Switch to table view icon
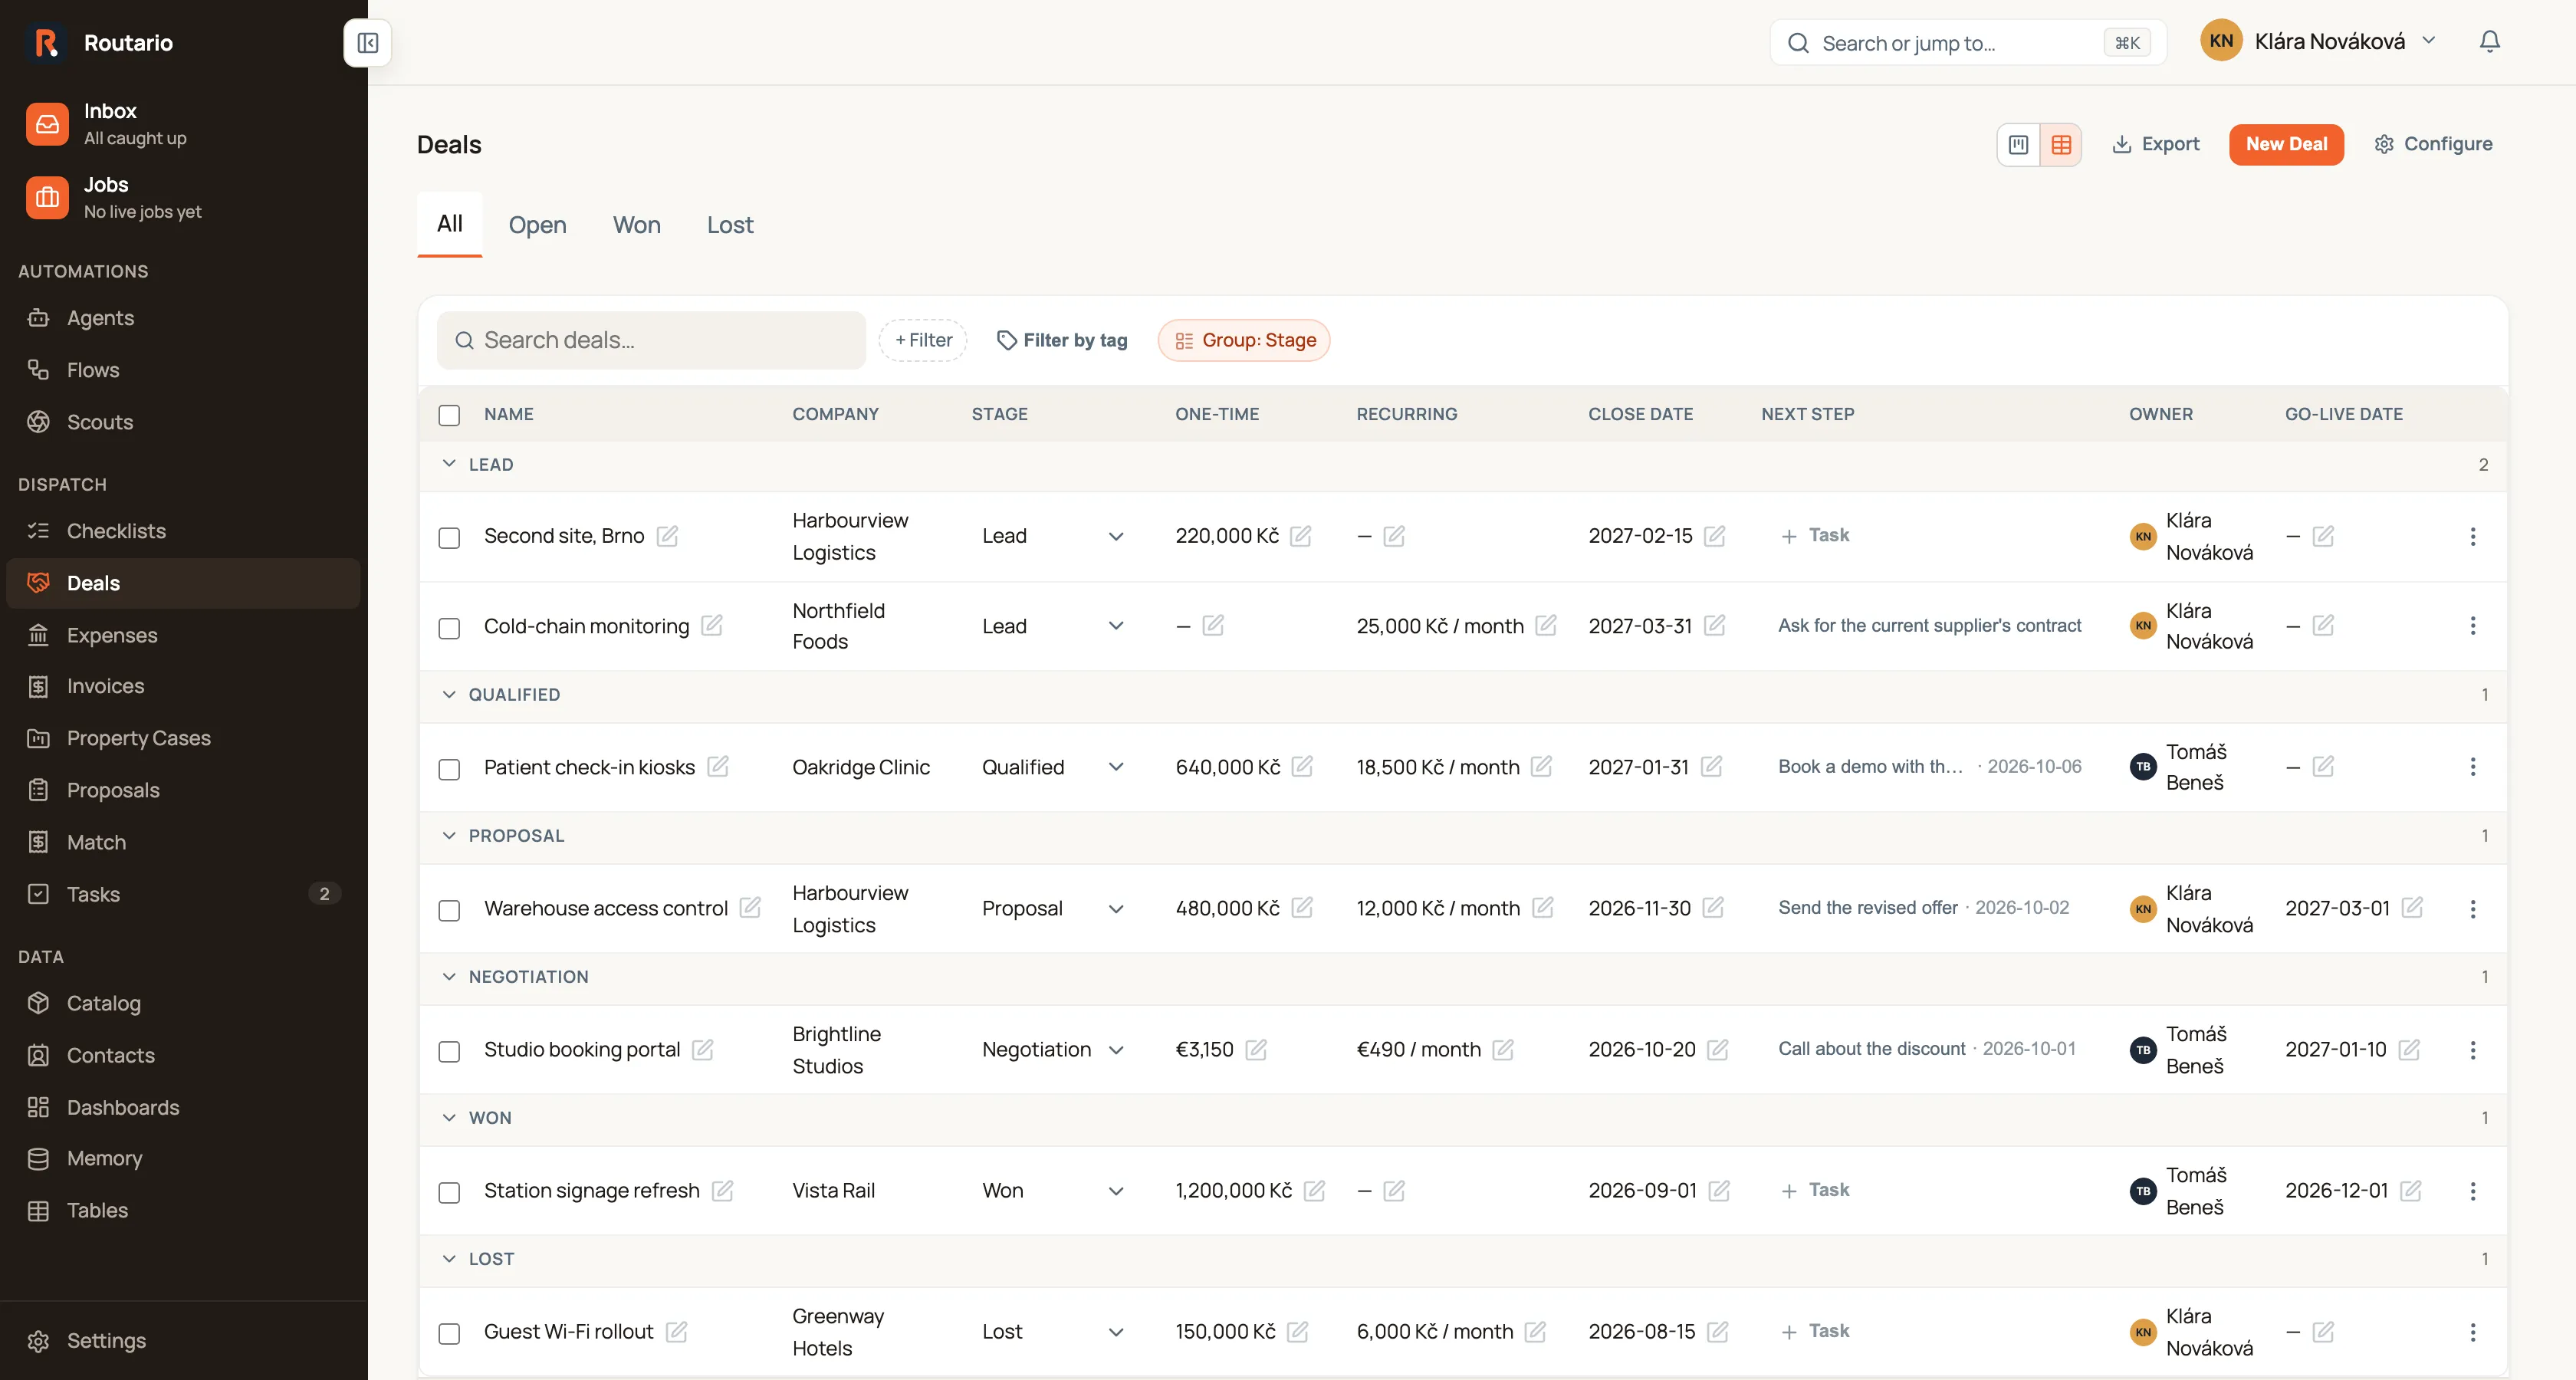 click(2060, 144)
